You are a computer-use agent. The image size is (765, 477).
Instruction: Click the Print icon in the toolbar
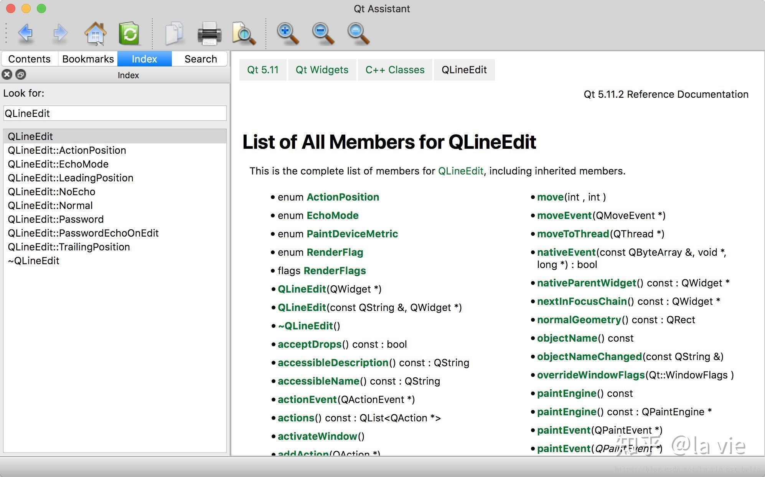tap(209, 34)
